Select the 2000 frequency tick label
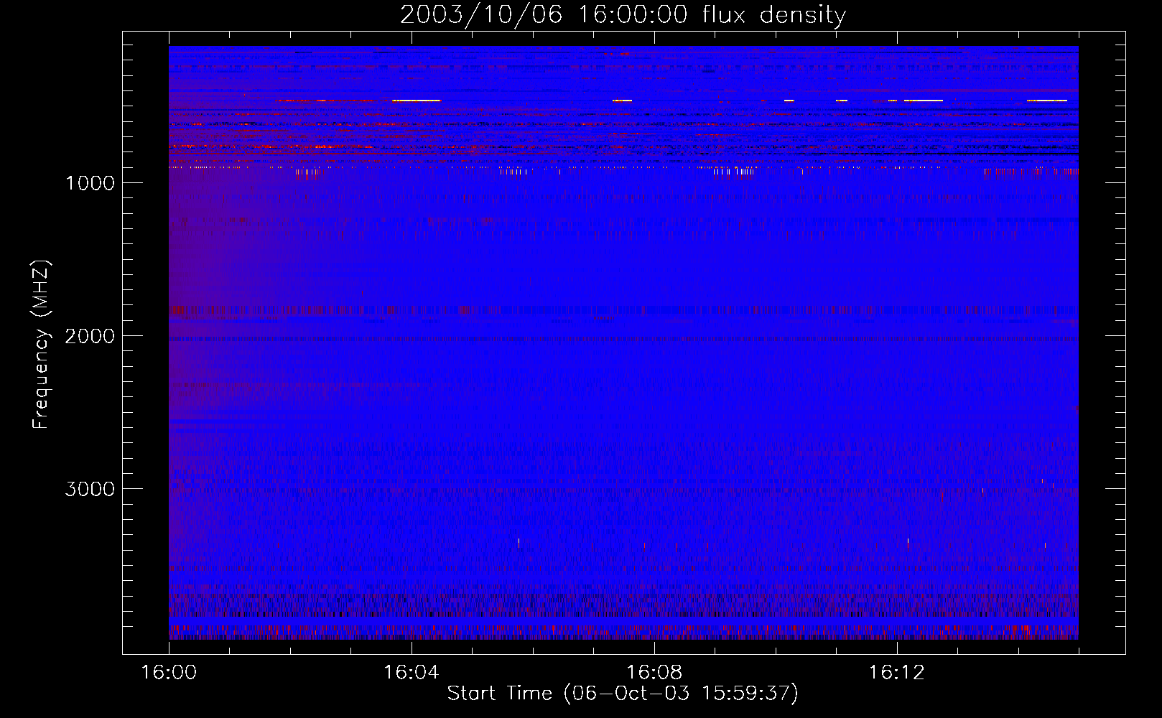 [x=90, y=336]
